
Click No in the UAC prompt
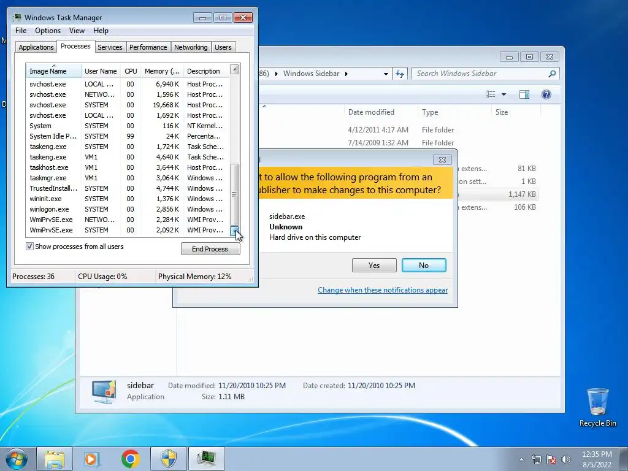424,265
